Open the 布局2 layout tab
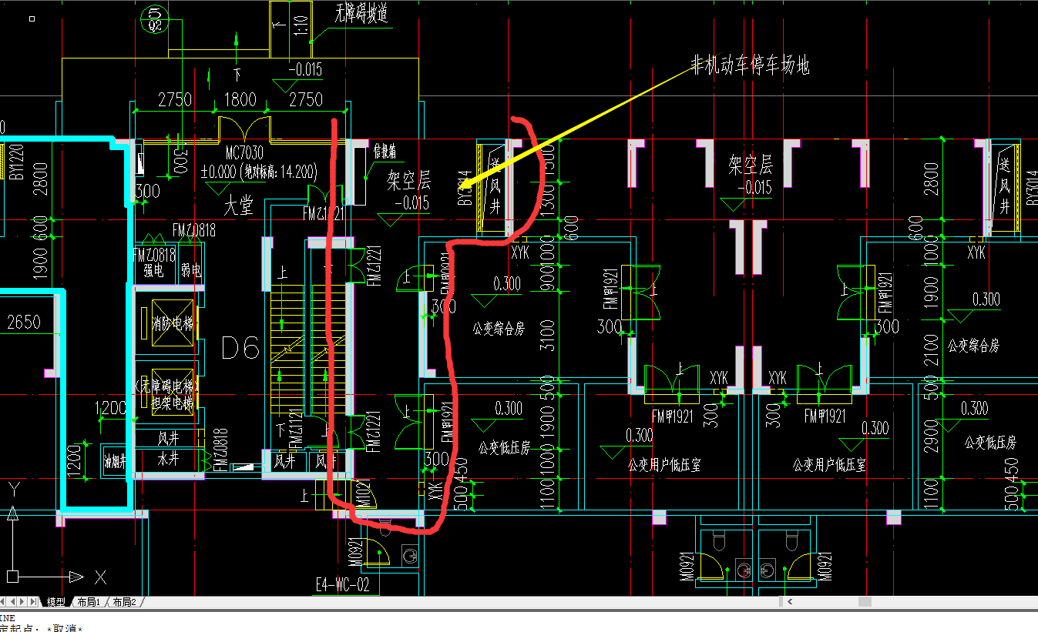This screenshot has width=1038, height=632. [124, 602]
